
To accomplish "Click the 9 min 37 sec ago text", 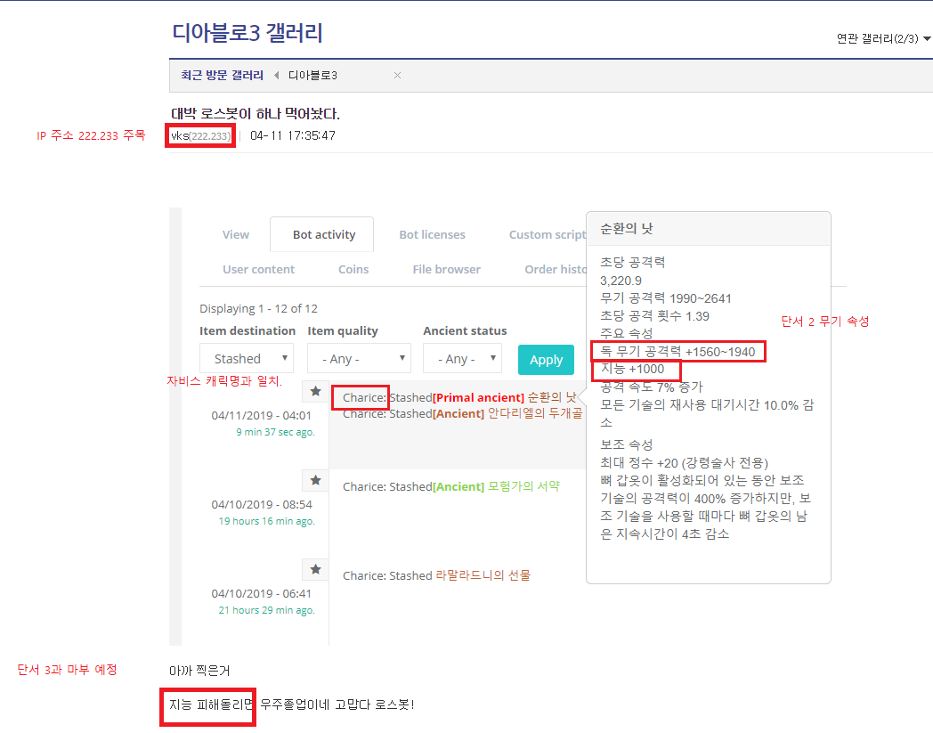I will point(275,432).
